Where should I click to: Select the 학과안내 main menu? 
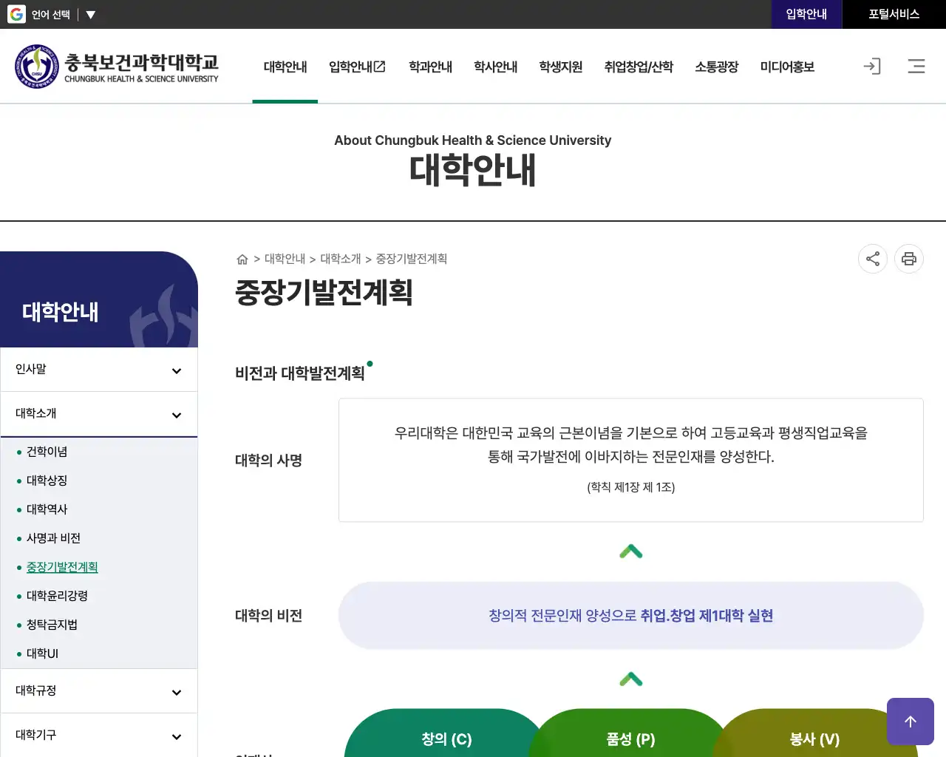pyautogui.click(x=430, y=67)
